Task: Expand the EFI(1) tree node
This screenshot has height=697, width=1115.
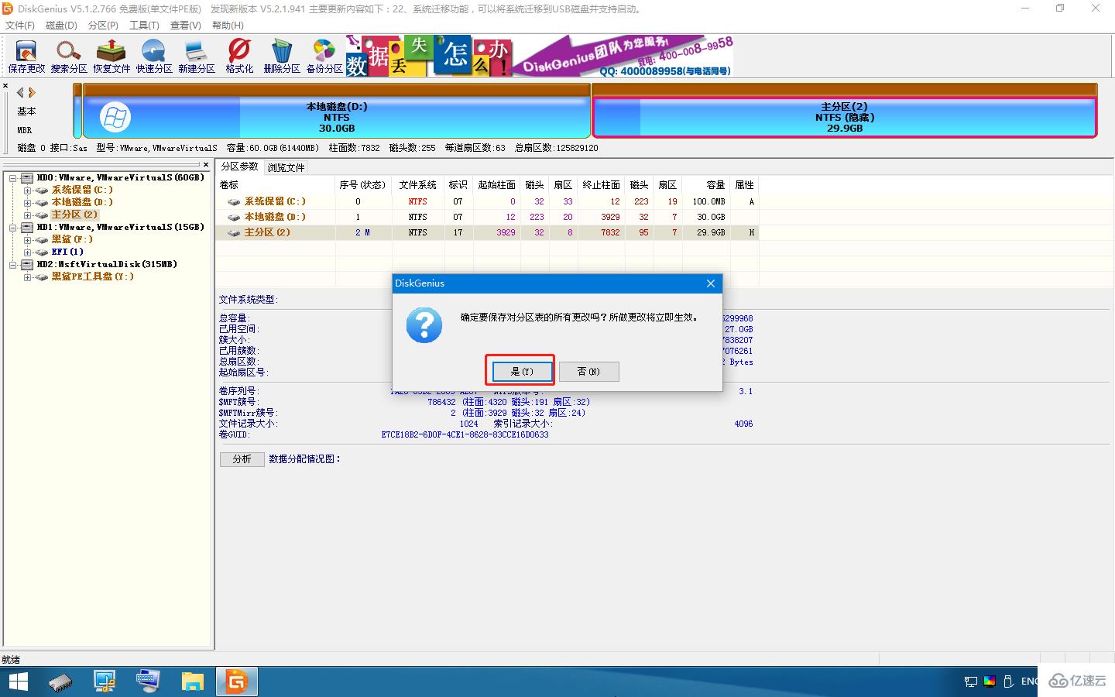Action: tap(27, 252)
